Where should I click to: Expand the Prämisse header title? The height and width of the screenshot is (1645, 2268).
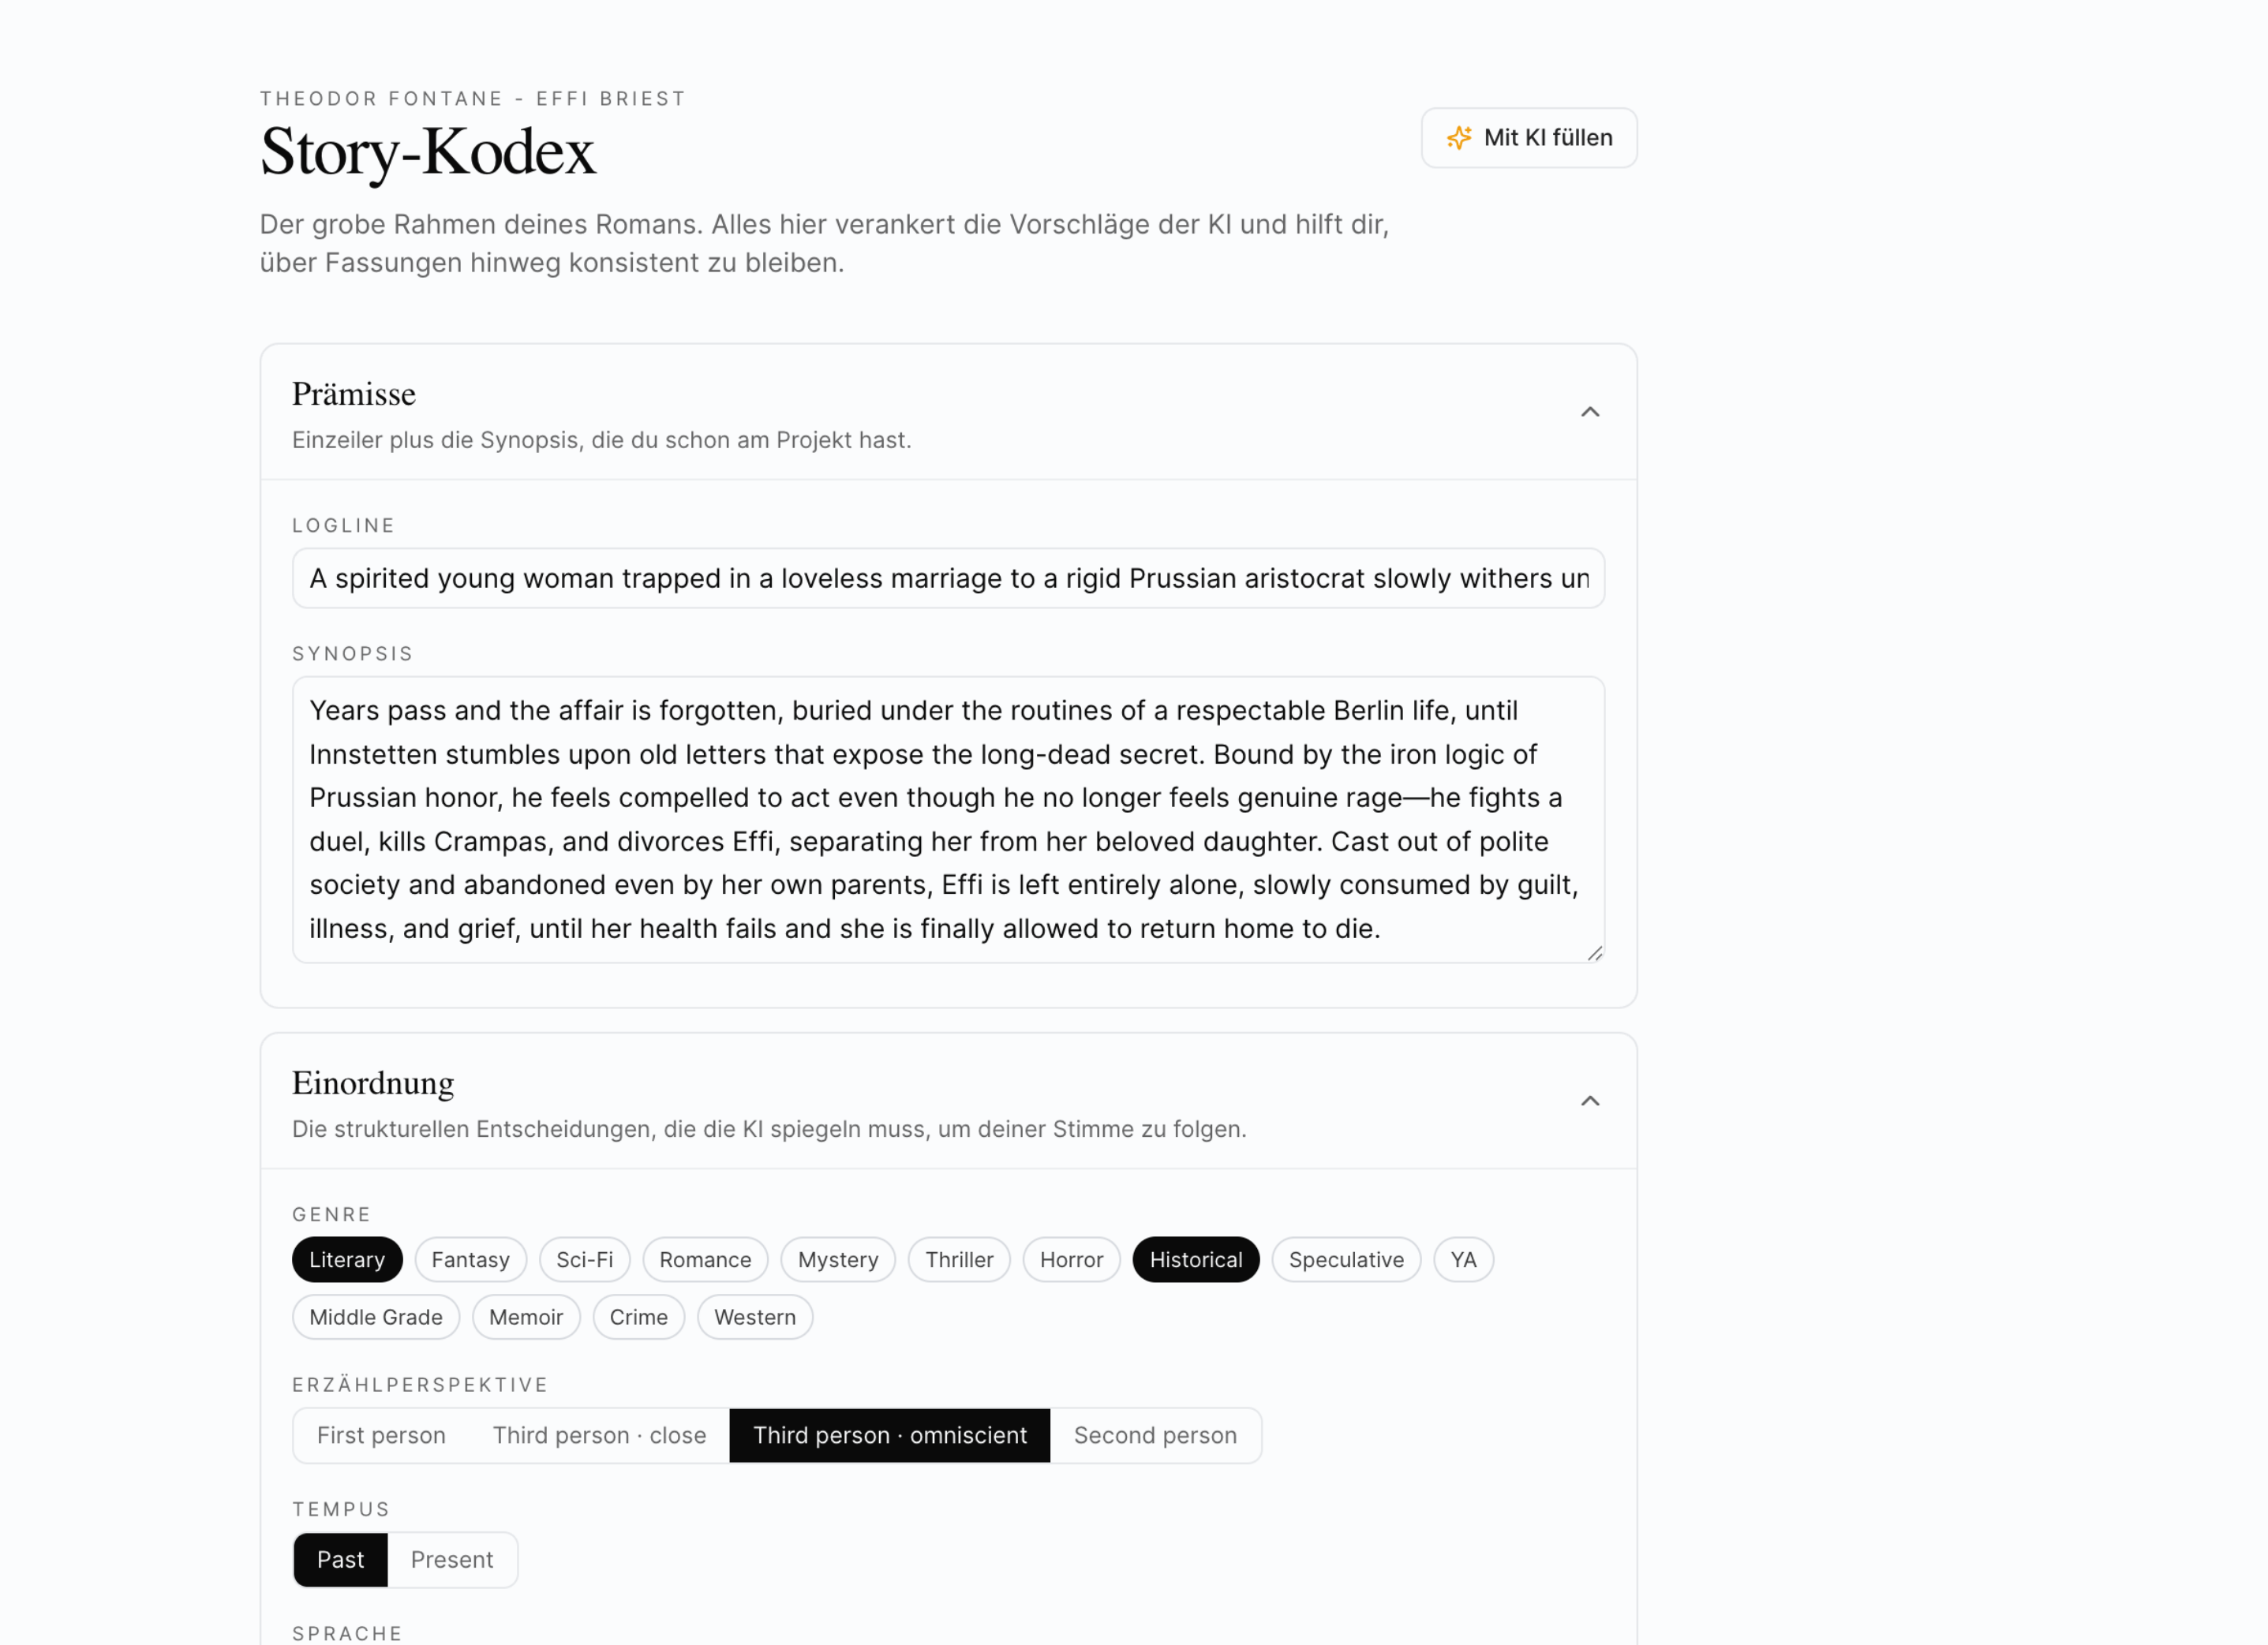tap(353, 394)
